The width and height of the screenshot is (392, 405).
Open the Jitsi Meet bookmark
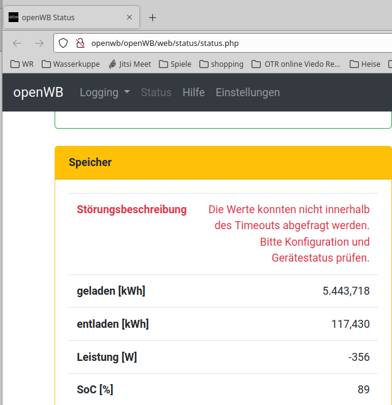coord(129,64)
